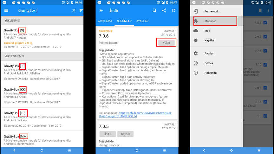Click the Destek question mark icon

click(196, 63)
